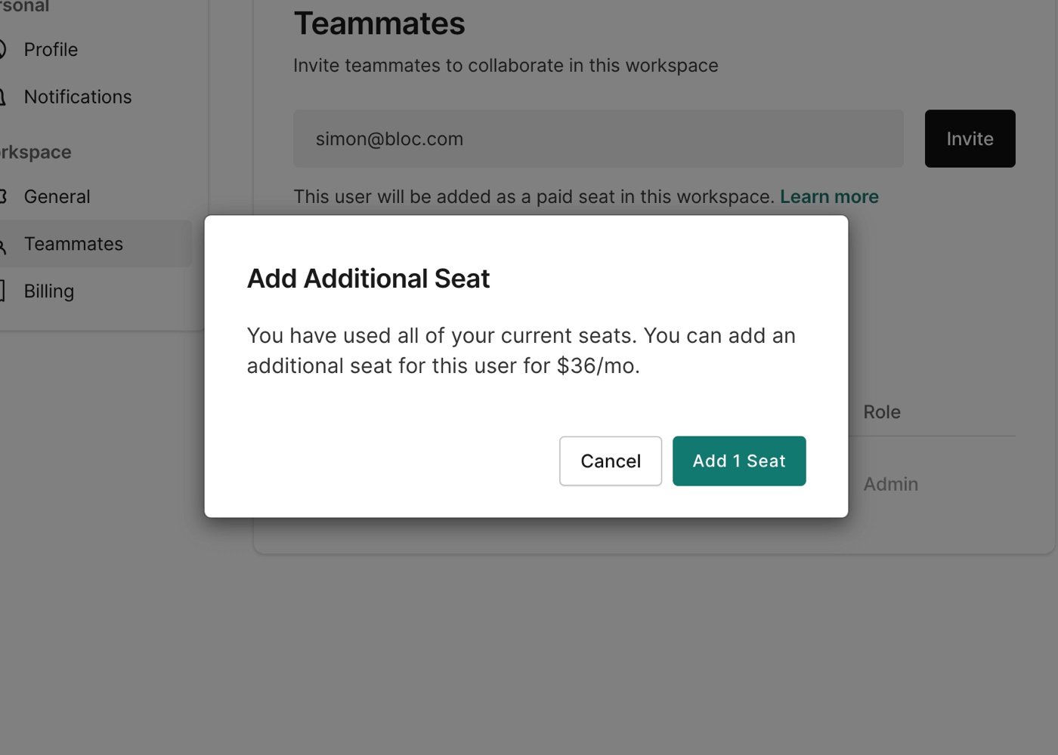Go to Notifications settings
The image size is (1058, 755).
pyautogui.click(x=78, y=97)
